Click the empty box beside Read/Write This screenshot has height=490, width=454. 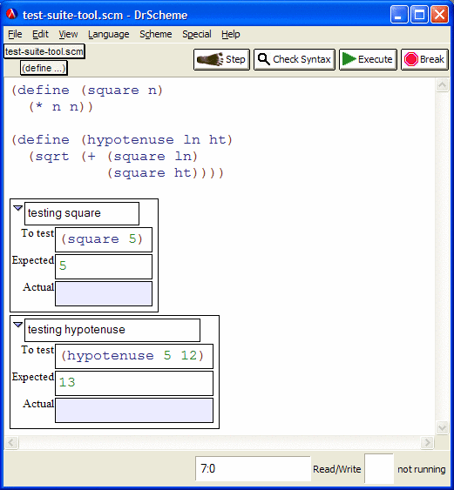(379, 469)
